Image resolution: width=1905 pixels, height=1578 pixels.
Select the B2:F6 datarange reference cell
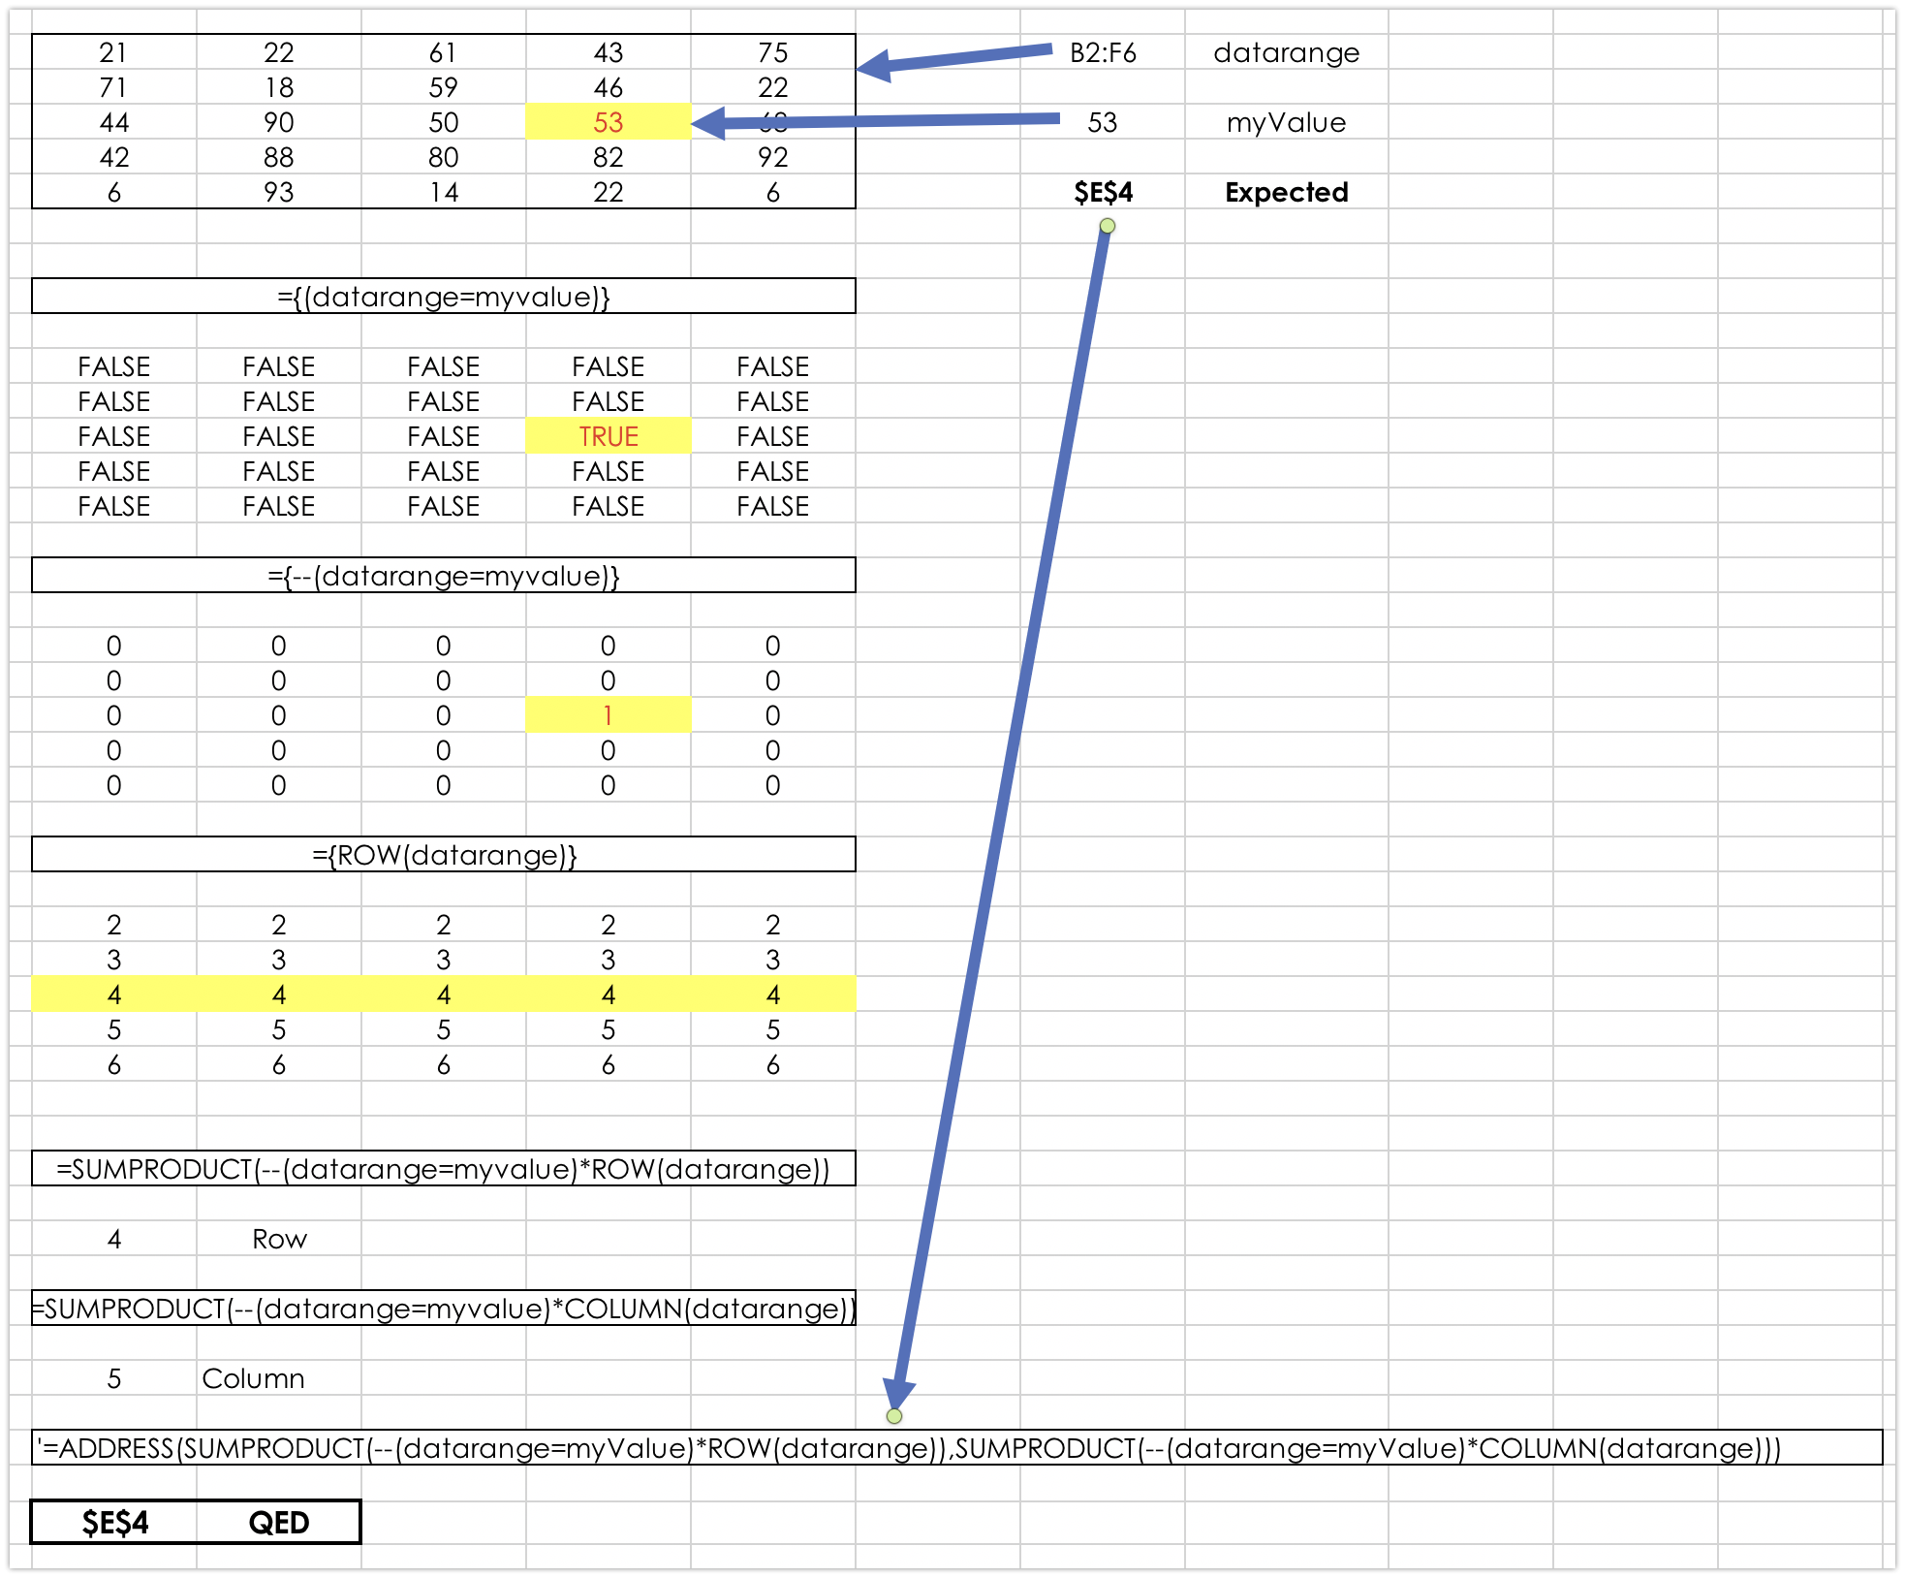click(1103, 52)
